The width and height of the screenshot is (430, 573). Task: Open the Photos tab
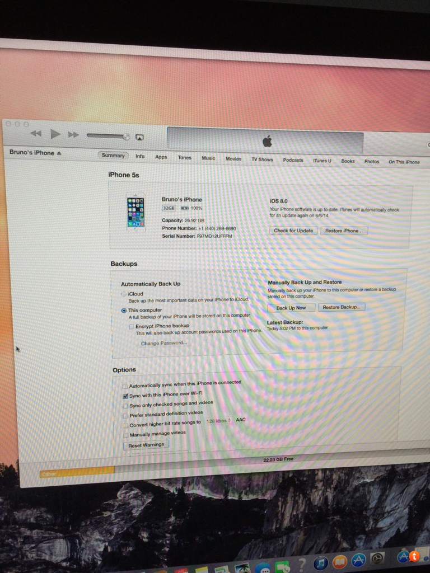372,161
